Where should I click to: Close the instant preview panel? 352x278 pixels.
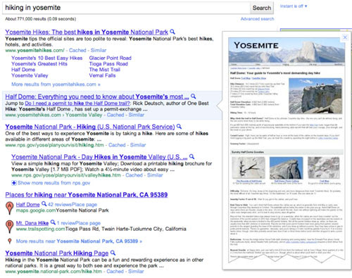tap(345, 37)
